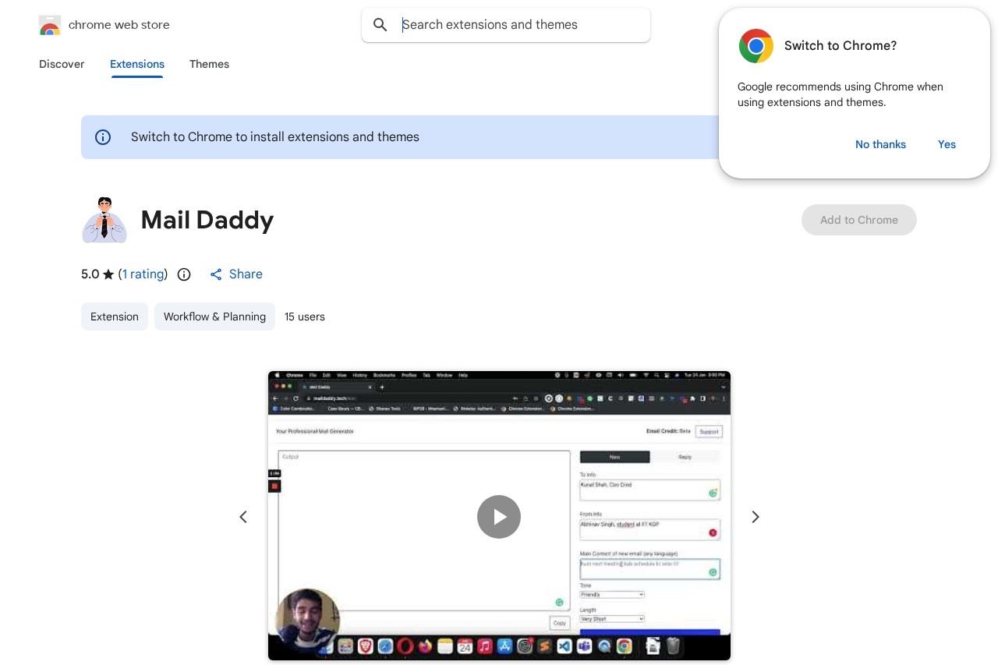Click the info icon in the blue banner
The height and width of the screenshot is (665, 998).
pos(103,137)
